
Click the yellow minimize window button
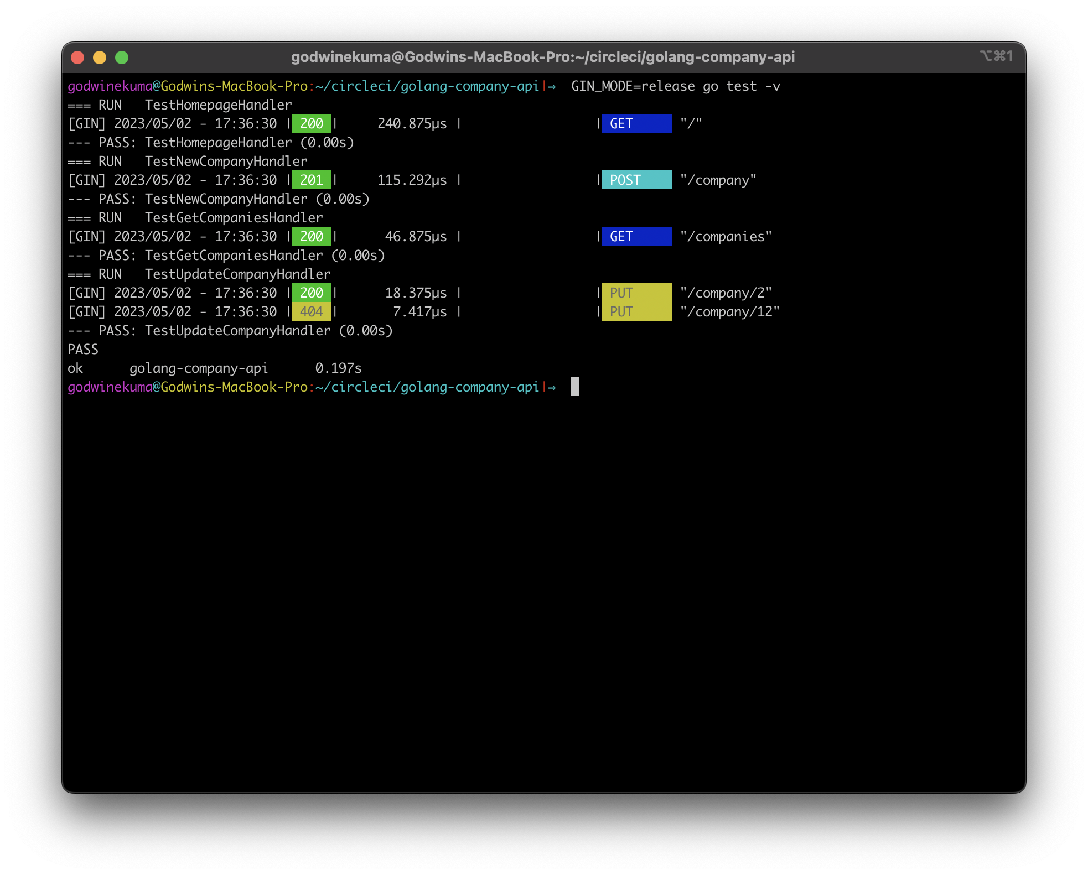pyautogui.click(x=100, y=58)
